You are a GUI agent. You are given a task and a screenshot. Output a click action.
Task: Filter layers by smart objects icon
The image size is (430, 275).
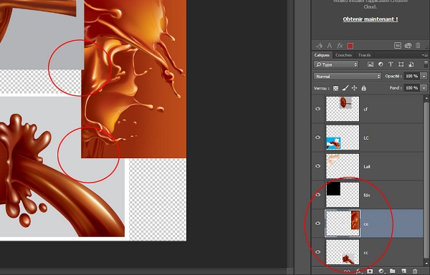coord(411,64)
